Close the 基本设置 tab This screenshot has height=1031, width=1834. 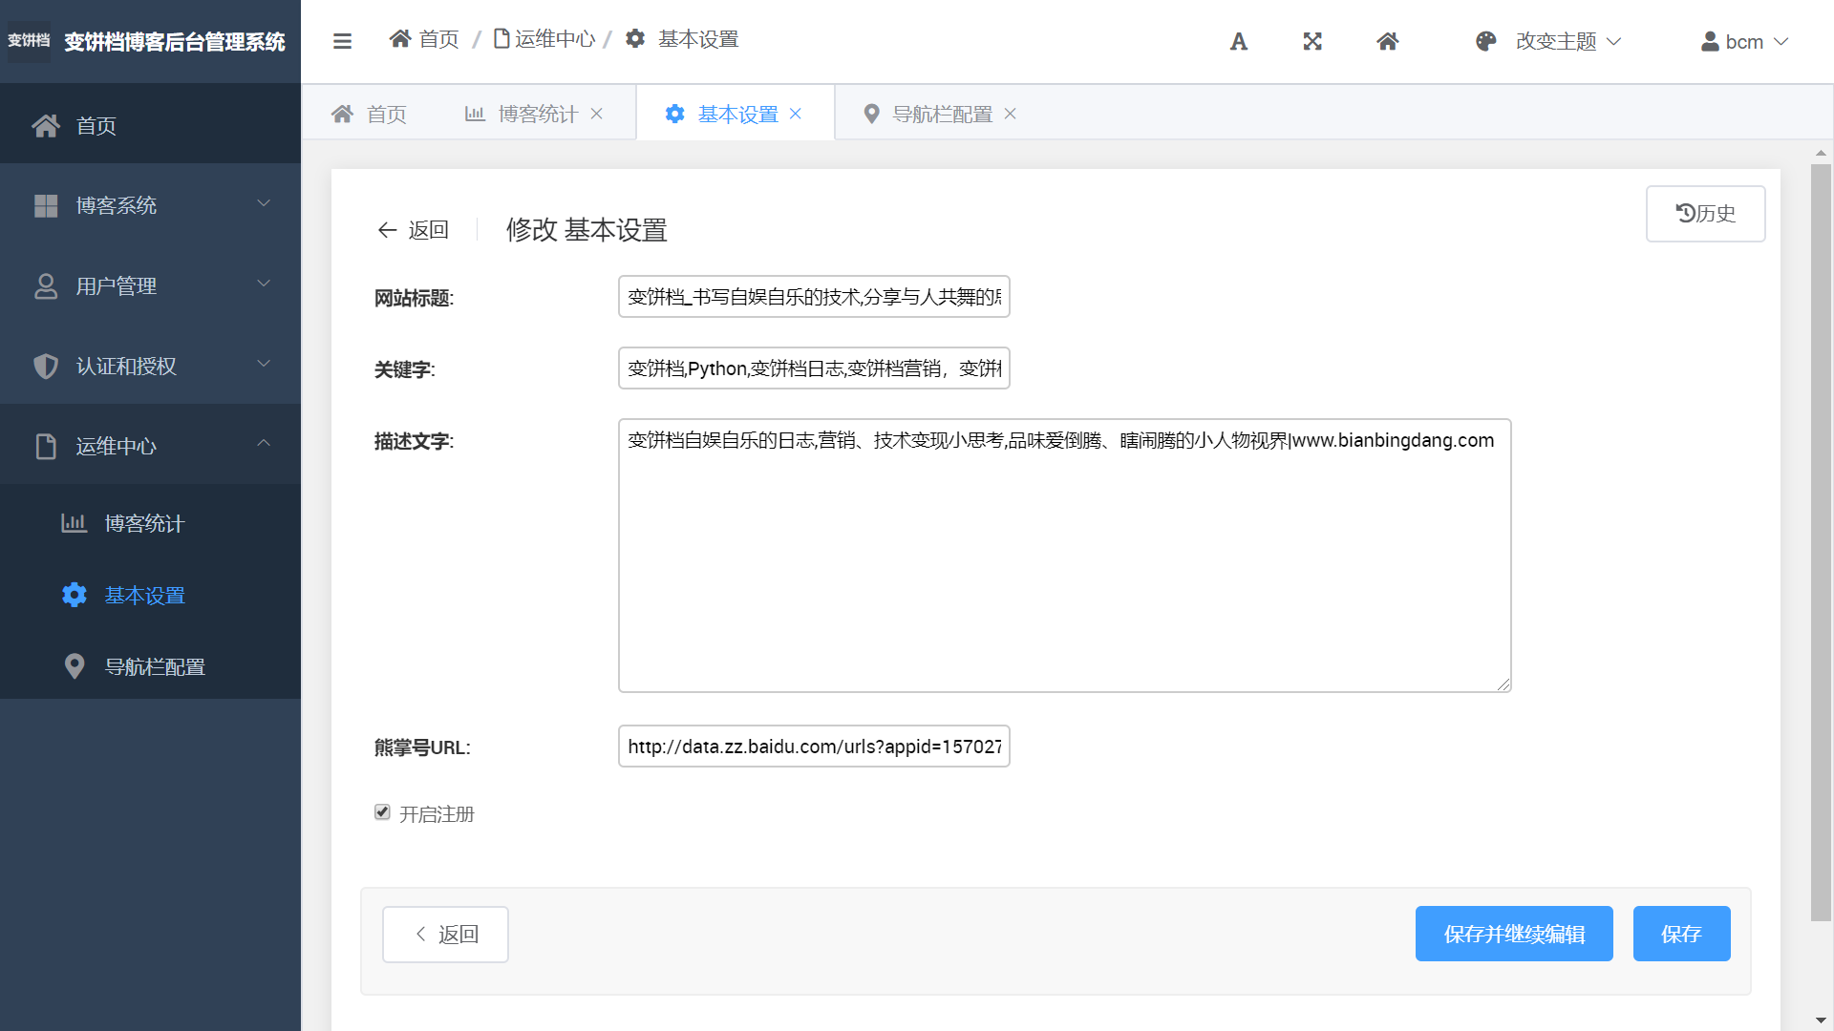796,114
